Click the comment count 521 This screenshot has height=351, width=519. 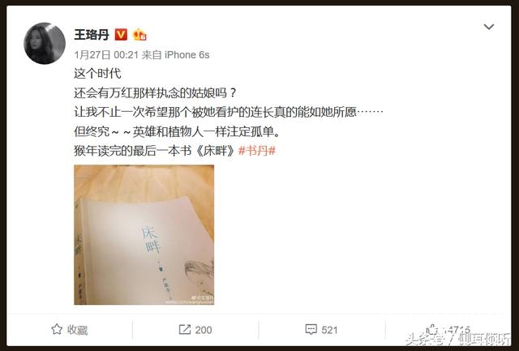(329, 330)
